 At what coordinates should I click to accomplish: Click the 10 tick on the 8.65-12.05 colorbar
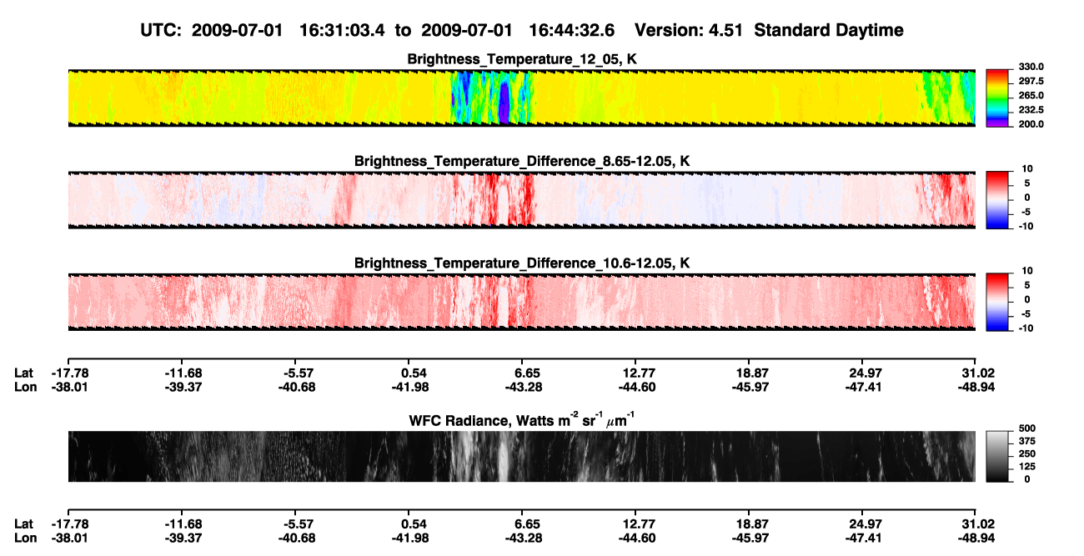pyautogui.click(x=1026, y=169)
